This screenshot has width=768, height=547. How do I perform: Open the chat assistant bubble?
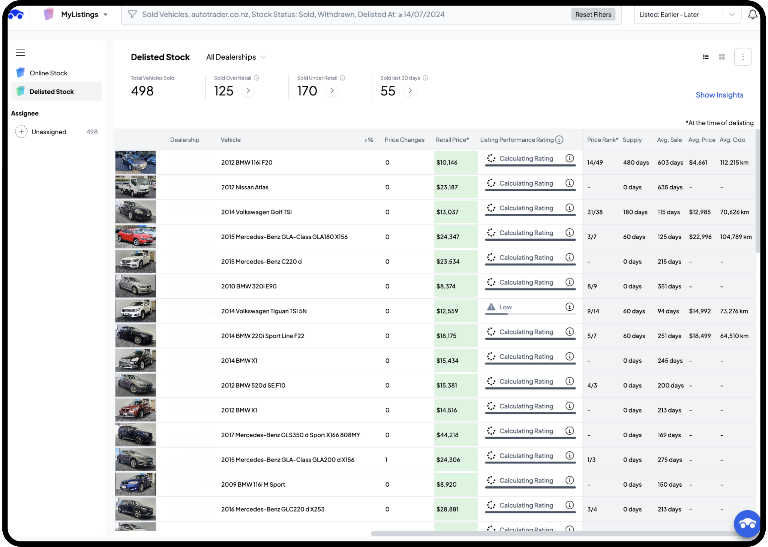tap(747, 524)
